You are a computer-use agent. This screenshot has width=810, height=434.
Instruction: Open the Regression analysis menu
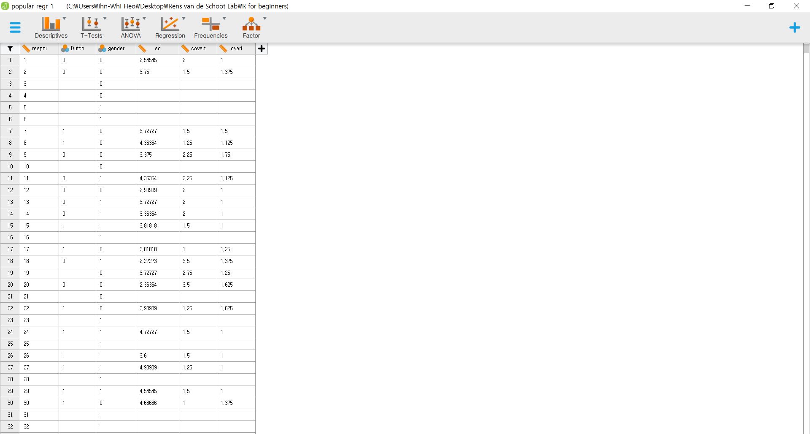(170, 27)
